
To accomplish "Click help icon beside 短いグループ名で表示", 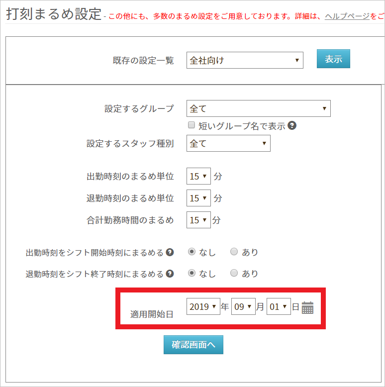I will [292, 125].
